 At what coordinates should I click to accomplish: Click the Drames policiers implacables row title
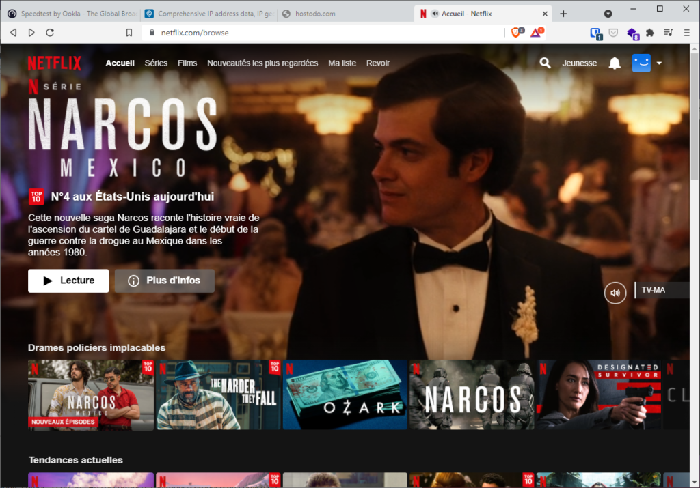point(96,348)
